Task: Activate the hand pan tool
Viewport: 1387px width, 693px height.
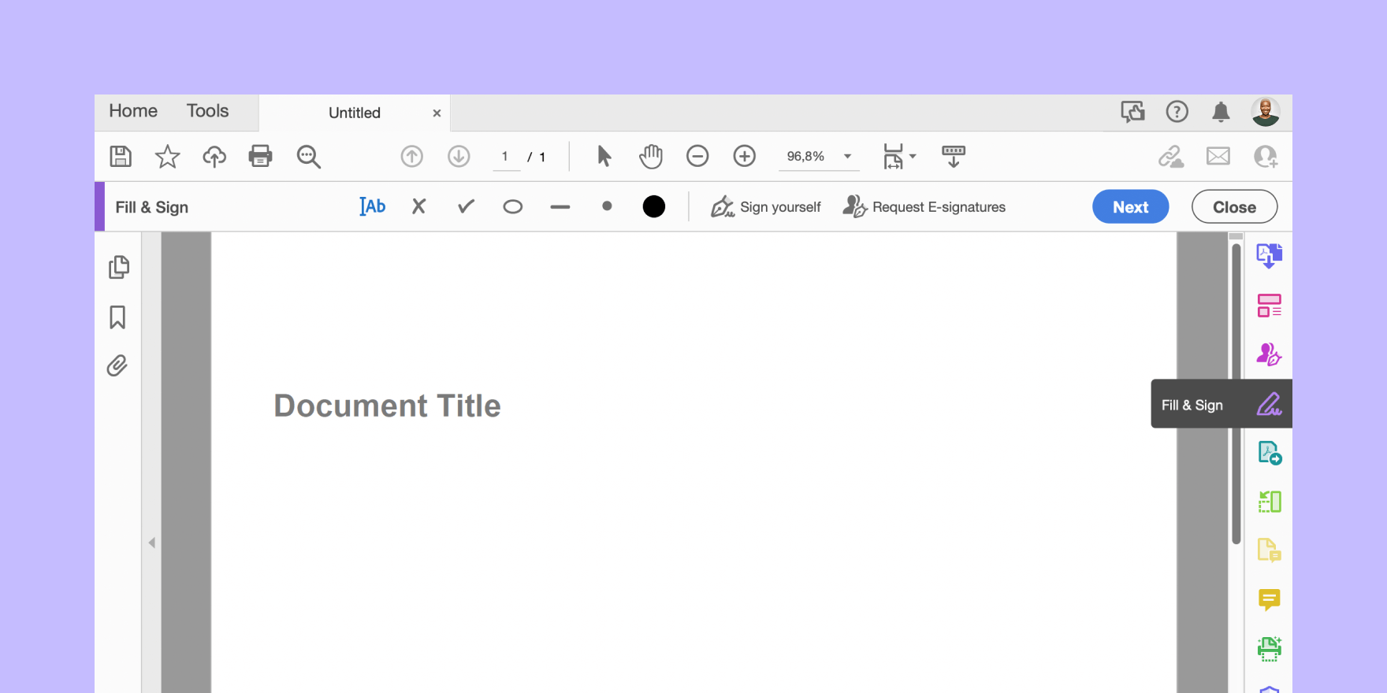Action: (x=651, y=156)
